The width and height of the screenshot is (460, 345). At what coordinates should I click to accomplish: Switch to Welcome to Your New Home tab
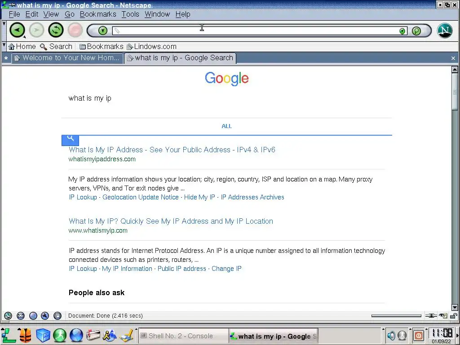click(67, 58)
